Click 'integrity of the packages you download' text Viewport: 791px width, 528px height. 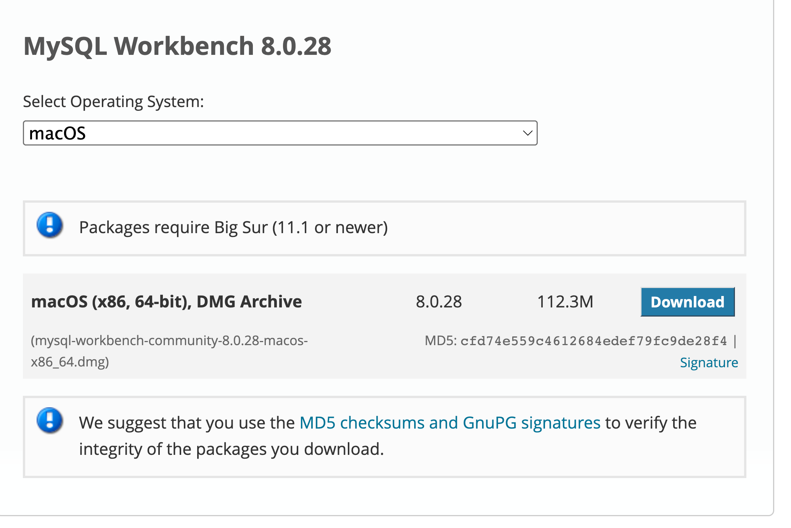[x=231, y=449]
